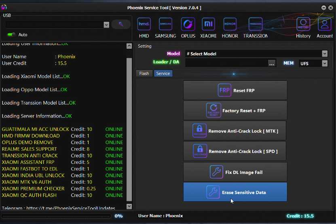Click the 0% progress bar
The height and width of the screenshot is (224, 336).
tap(56, 216)
